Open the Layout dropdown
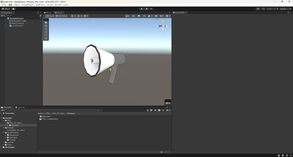This screenshot has height=157, width=293. point(285,9)
